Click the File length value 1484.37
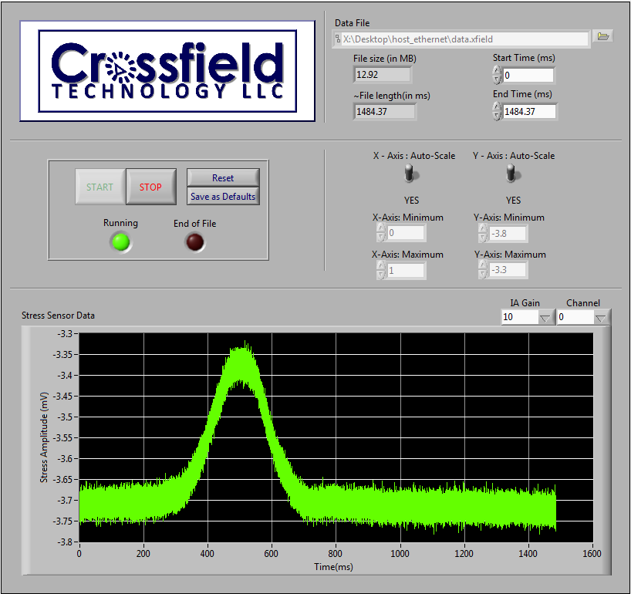The height and width of the screenshot is (594, 631). 385,112
